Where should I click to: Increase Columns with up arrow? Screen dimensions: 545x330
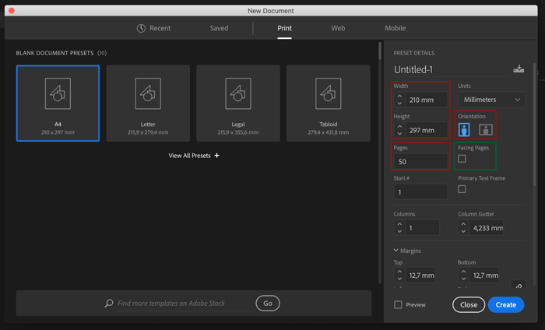pyautogui.click(x=399, y=224)
